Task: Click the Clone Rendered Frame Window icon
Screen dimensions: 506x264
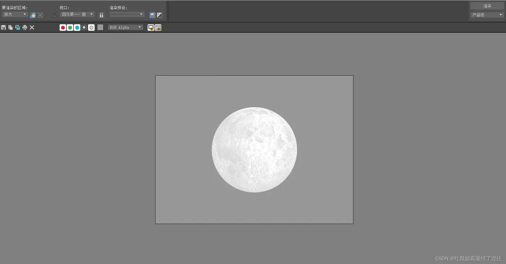Action: (x=17, y=27)
